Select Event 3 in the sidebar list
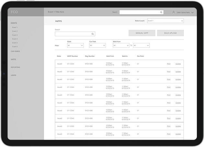Viewport: 204px width, 147px height. click(x=15, y=35)
